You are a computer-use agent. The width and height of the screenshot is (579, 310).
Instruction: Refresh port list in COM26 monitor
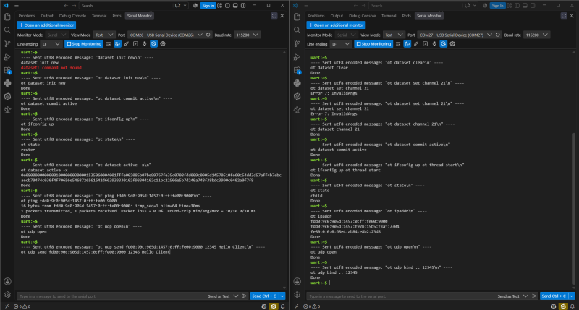208,35
